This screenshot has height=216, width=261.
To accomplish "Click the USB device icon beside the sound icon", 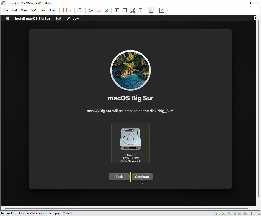I will [x=240, y=213].
